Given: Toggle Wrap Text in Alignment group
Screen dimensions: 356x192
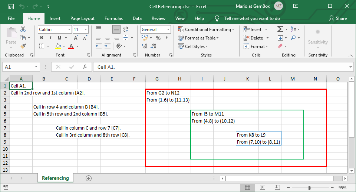Looking at the screenshot, I should pos(126,30).
